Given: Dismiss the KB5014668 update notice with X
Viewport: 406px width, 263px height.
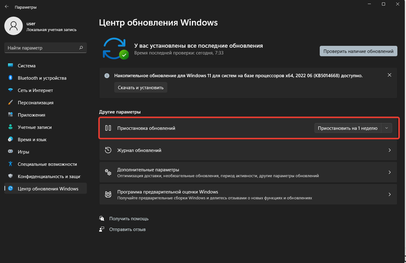Looking at the screenshot, I should pos(389,75).
